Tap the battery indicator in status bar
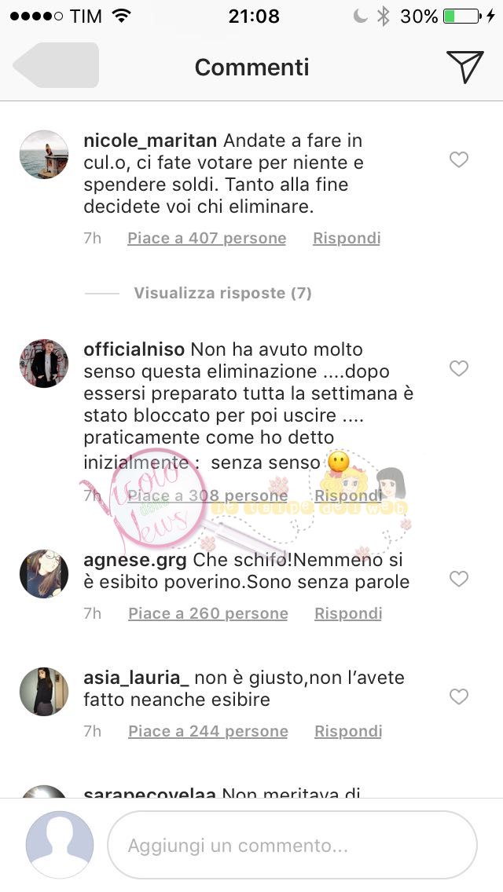503x892 pixels. [x=462, y=16]
